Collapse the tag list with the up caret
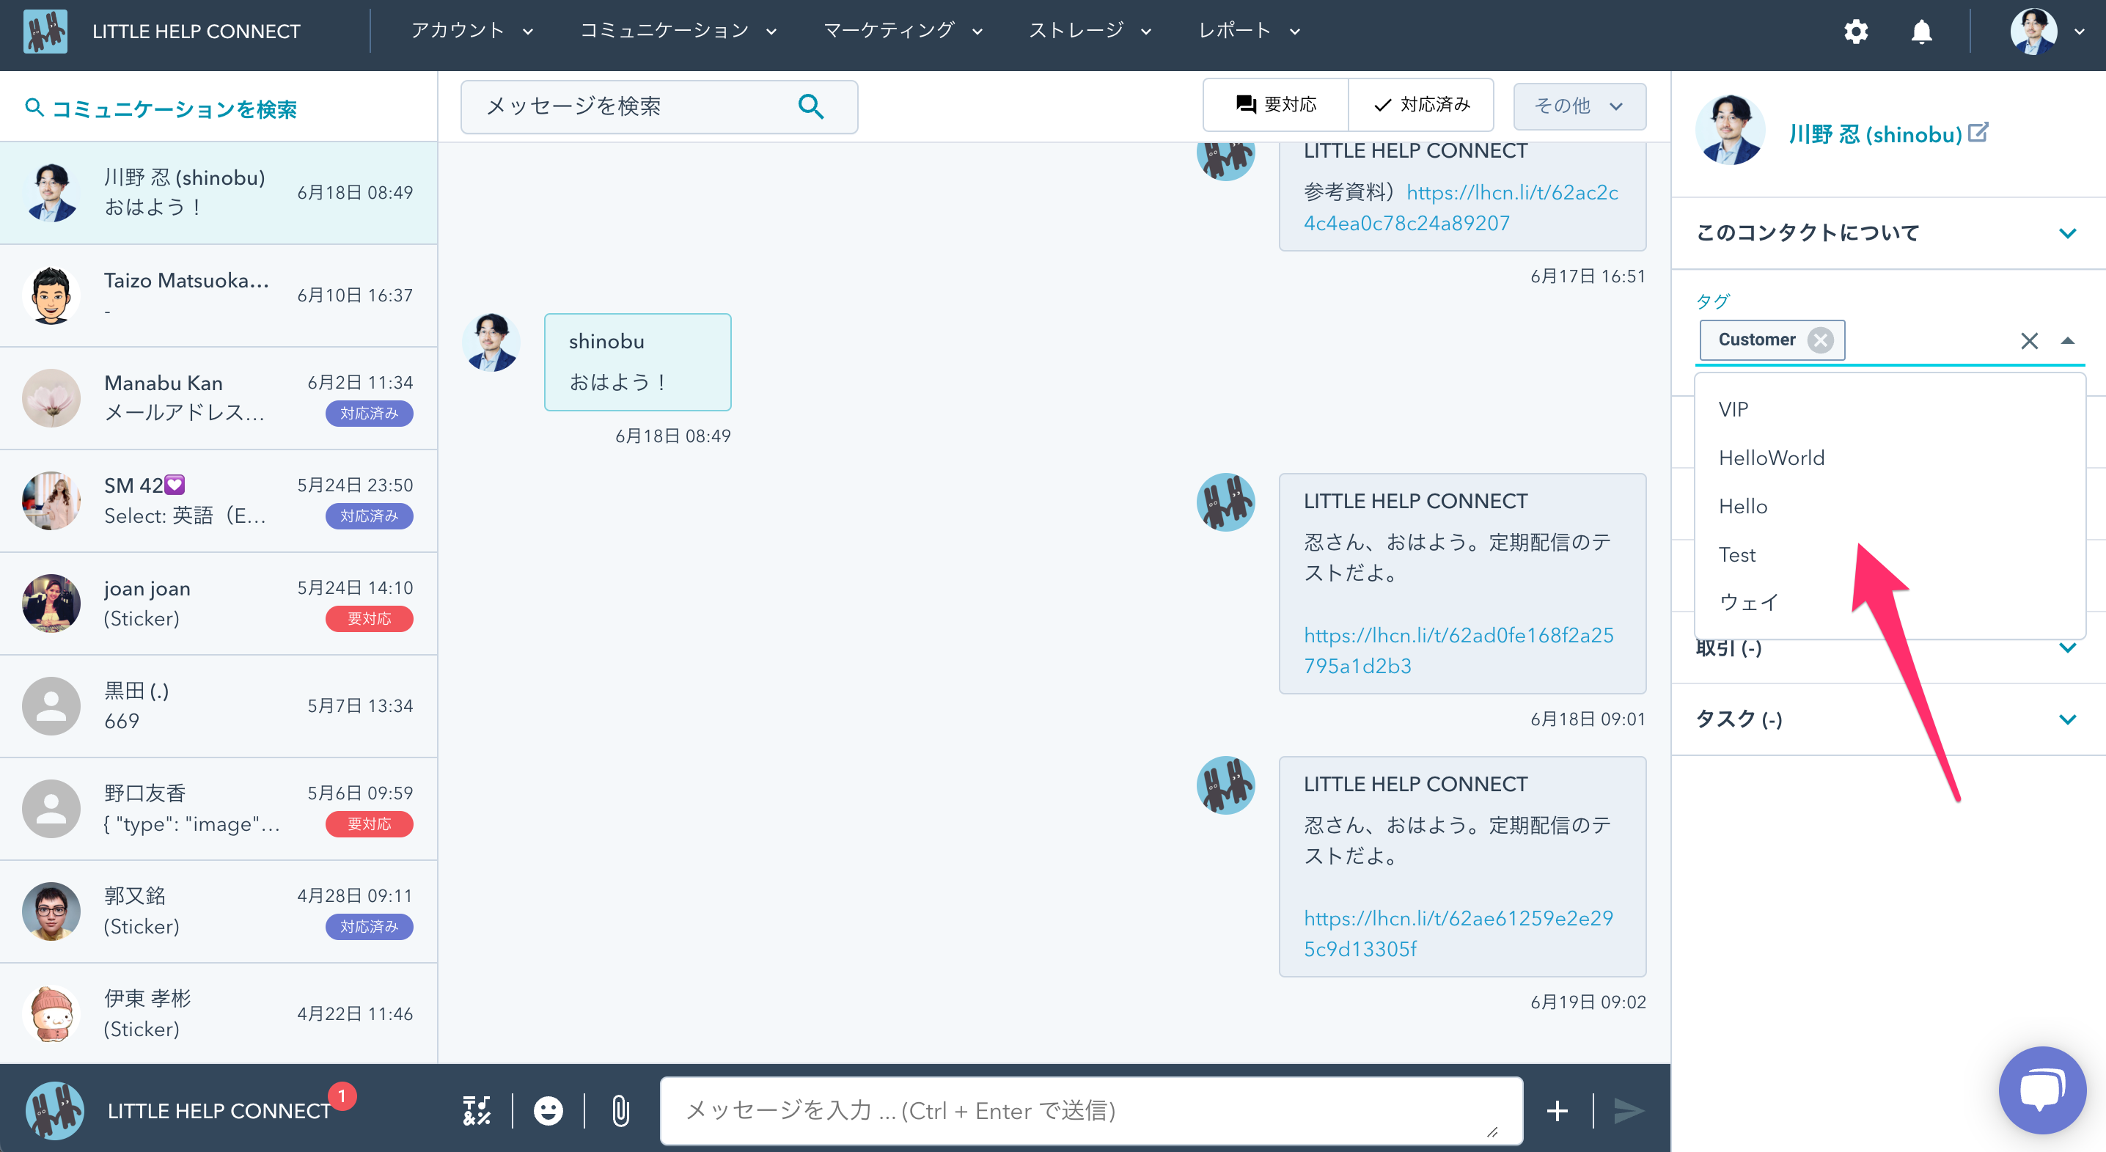The width and height of the screenshot is (2106, 1152). click(x=2068, y=340)
